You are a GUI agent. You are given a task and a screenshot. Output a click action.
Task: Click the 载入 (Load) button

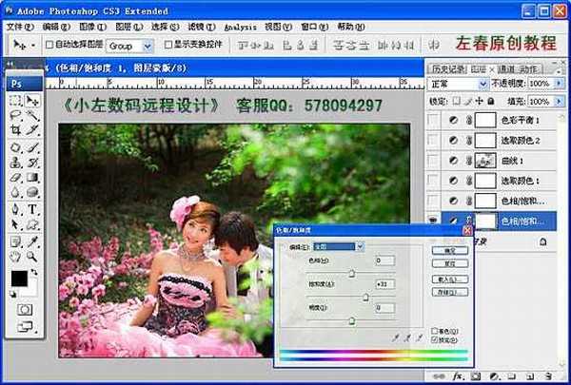pyautogui.click(x=449, y=280)
